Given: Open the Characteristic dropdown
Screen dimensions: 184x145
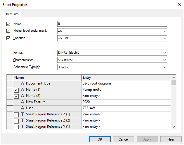Looking at the screenshot, I should tap(165, 60).
